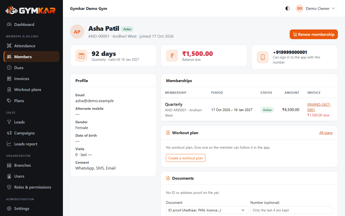
Task: Navigate to Leads report
Action: click(31, 144)
